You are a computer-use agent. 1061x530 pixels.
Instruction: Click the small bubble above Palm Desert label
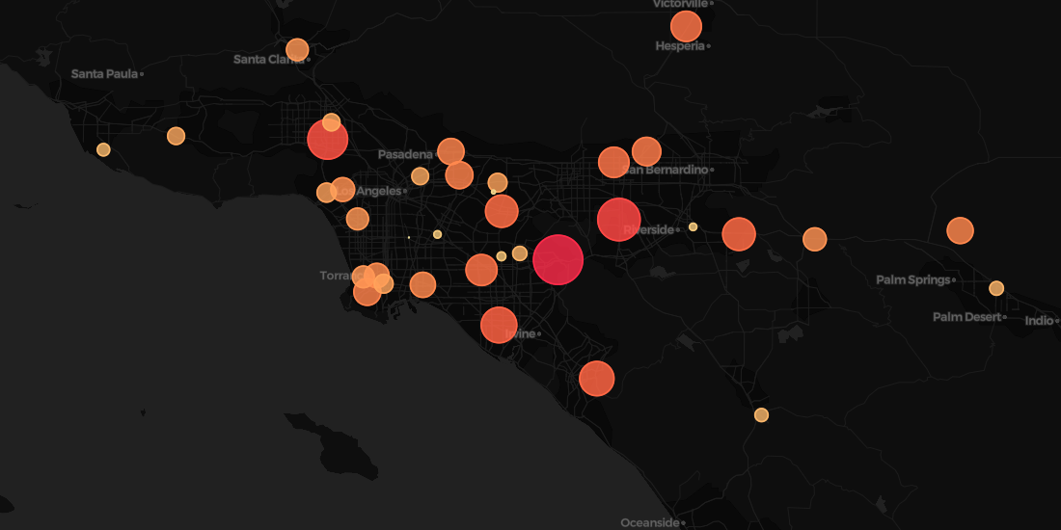click(996, 288)
